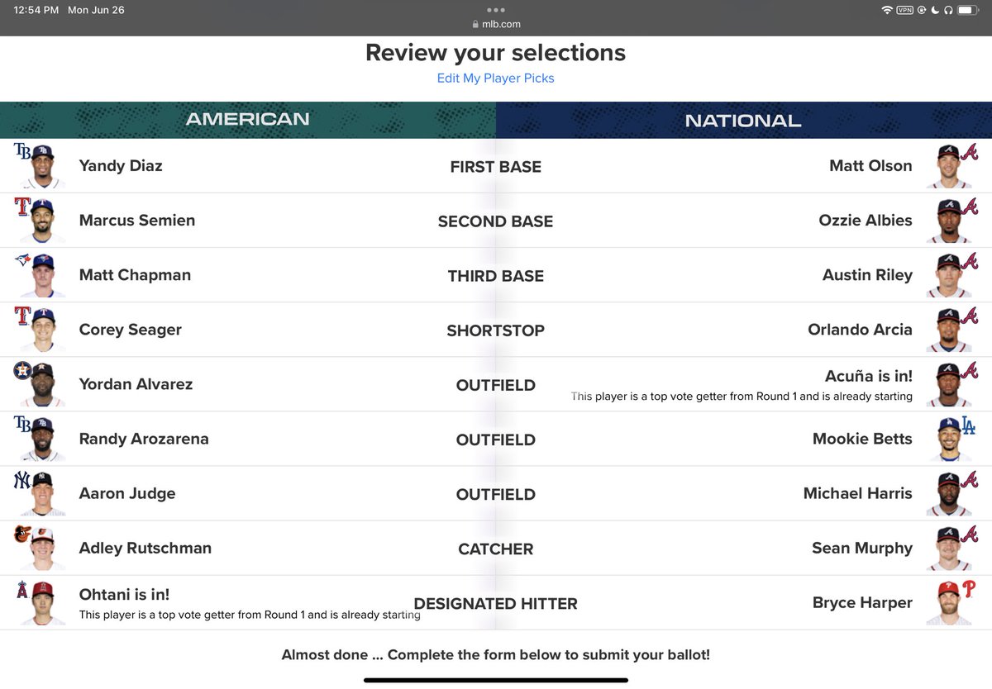Open the Edit My Player Picks link

pyautogui.click(x=495, y=78)
